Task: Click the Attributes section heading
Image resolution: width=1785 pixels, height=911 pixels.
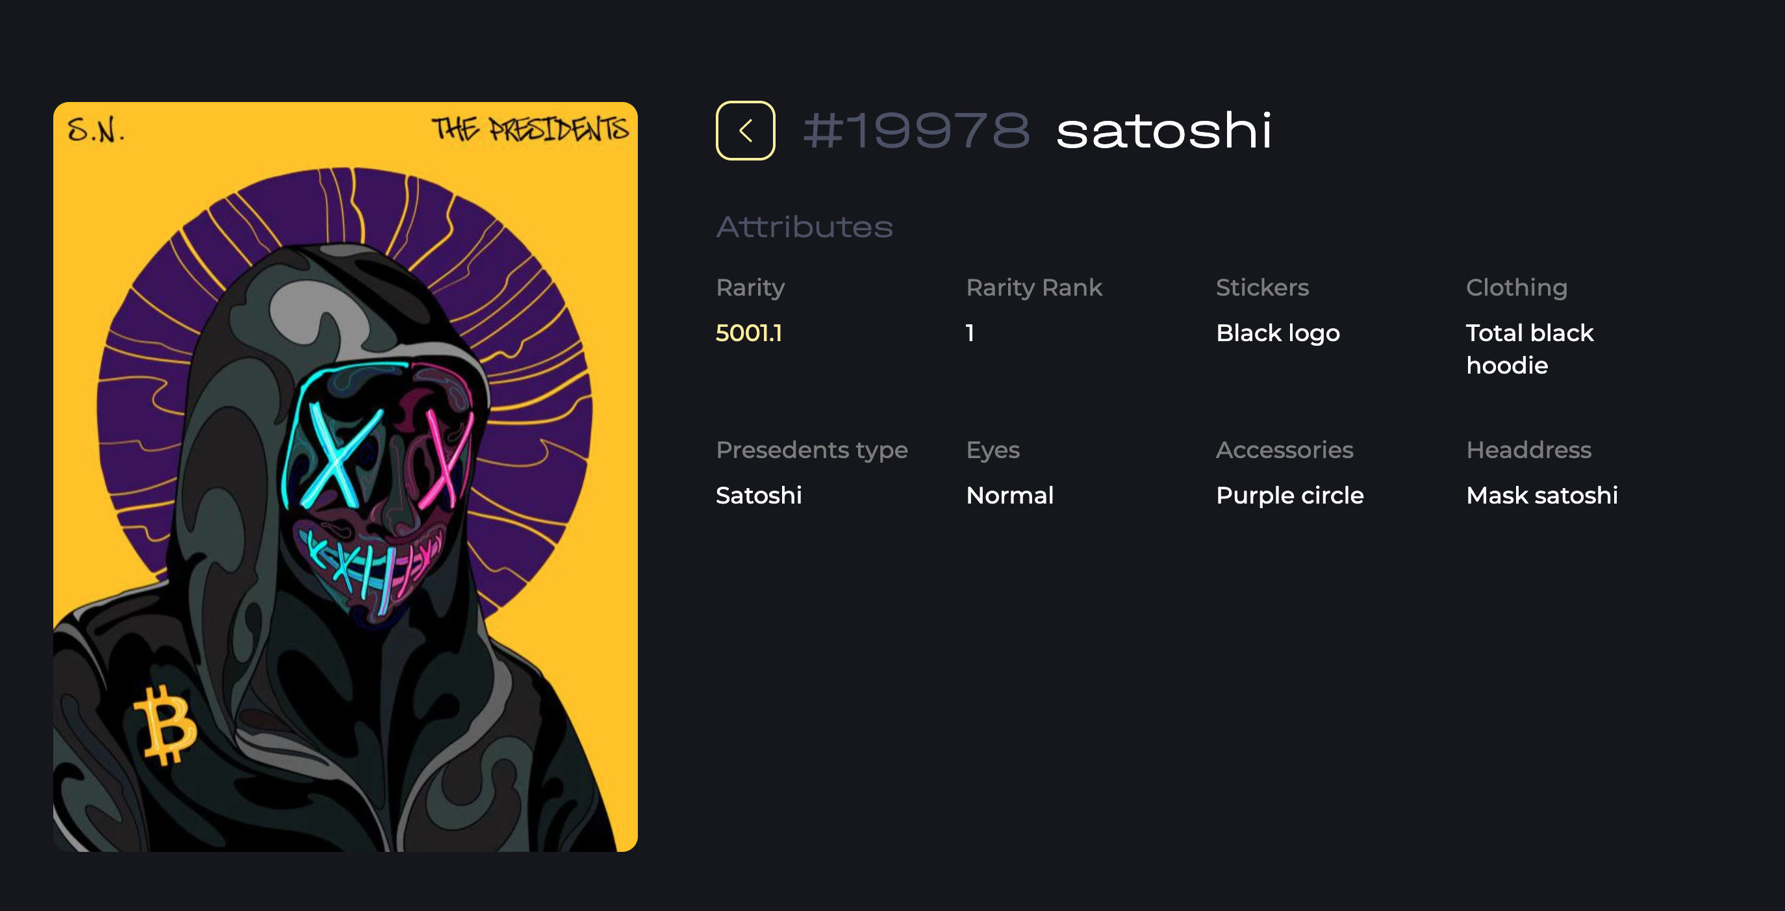Action: tap(804, 227)
